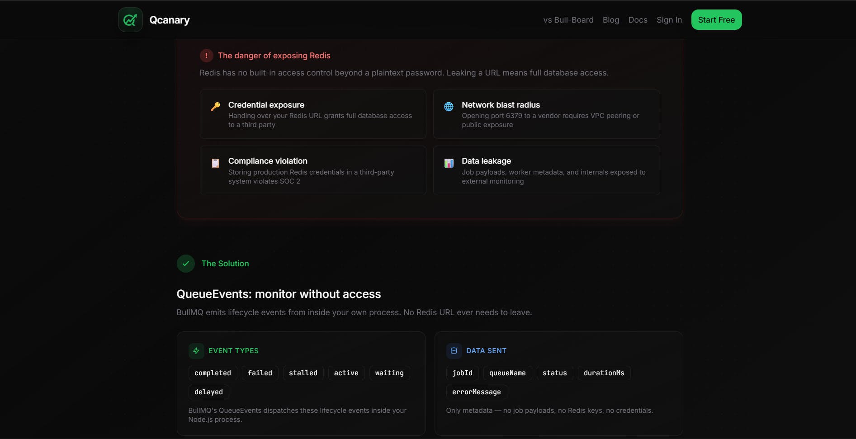Click the 'Redis has no built-in access control' sentence
The width and height of the screenshot is (856, 439).
(x=404, y=73)
